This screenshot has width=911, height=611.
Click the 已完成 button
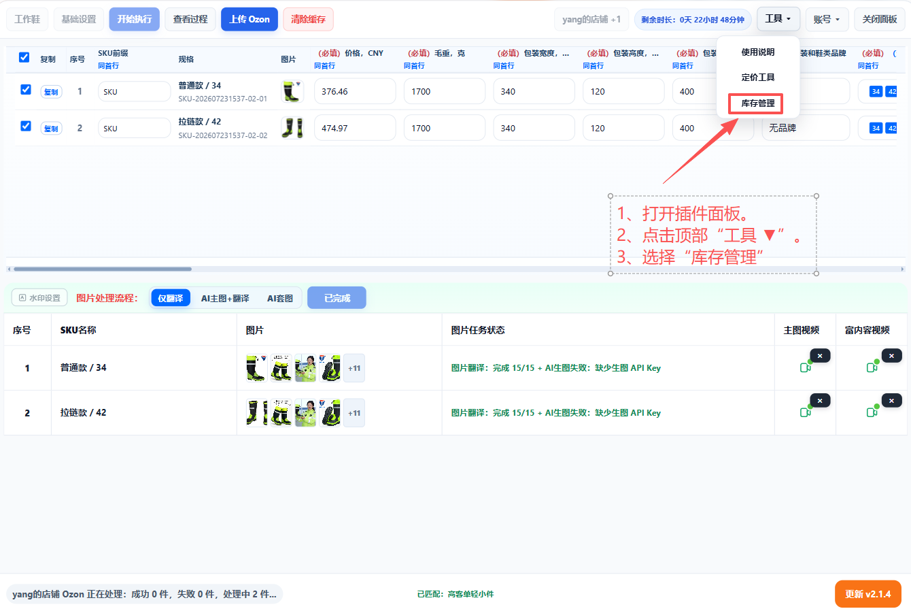337,298
